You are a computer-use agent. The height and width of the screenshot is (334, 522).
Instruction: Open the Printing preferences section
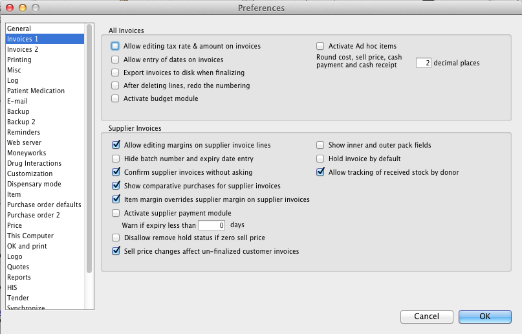click(x=19, y=60)
